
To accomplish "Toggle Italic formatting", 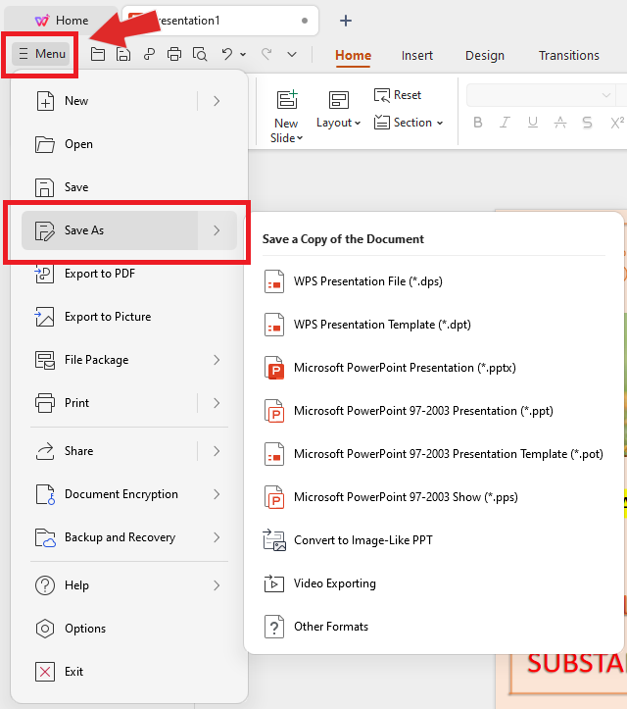I will click(506, 123).
